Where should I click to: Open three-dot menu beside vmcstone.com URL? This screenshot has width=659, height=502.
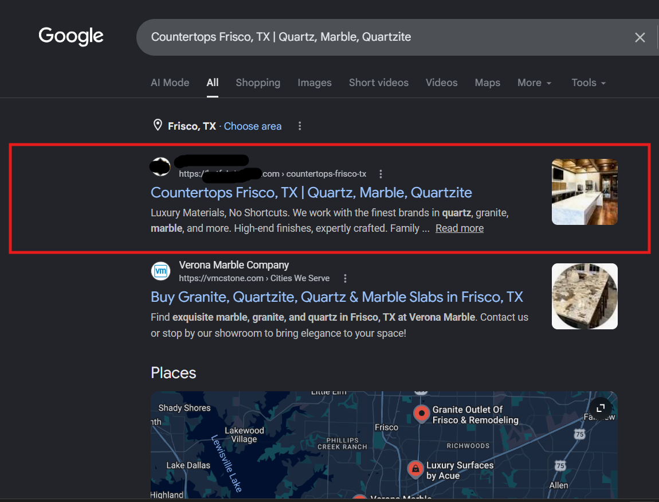344,278
